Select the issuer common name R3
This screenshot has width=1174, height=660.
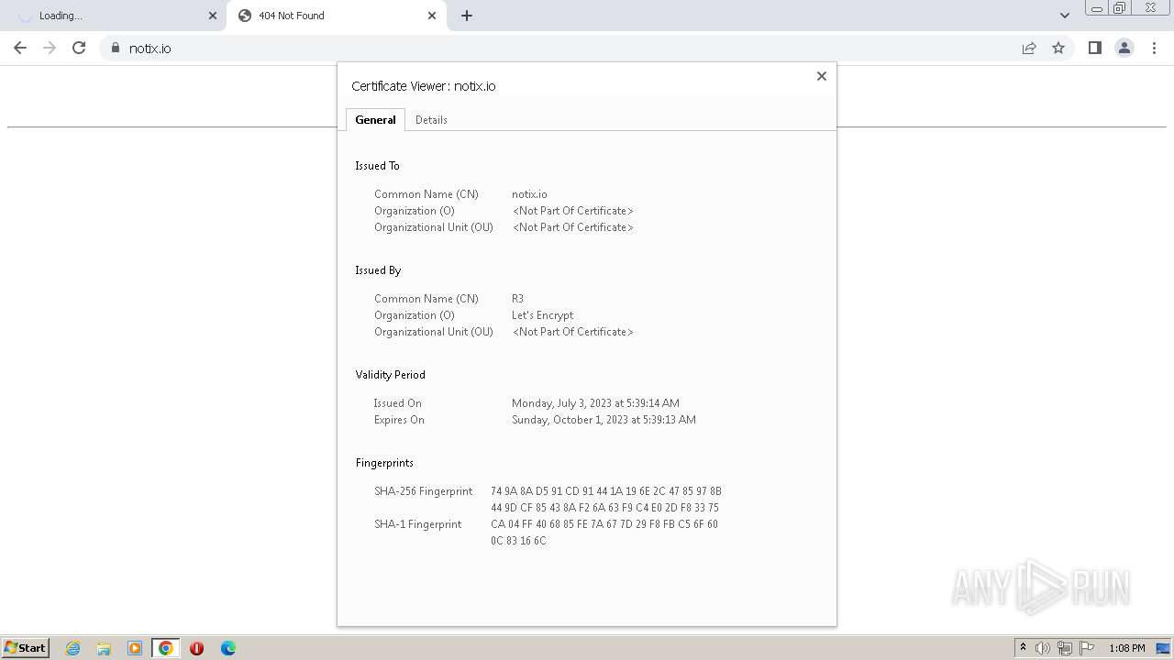point(517,299)
